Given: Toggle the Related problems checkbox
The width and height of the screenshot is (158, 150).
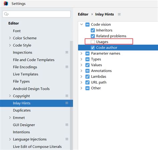Looking at the screenshot, I should [x=93, y=36].
